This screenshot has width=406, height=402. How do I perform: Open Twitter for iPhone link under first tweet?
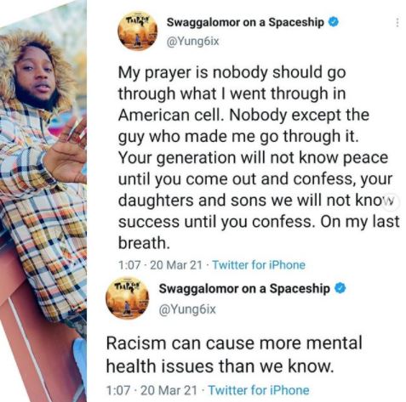[x=259, y=265]
